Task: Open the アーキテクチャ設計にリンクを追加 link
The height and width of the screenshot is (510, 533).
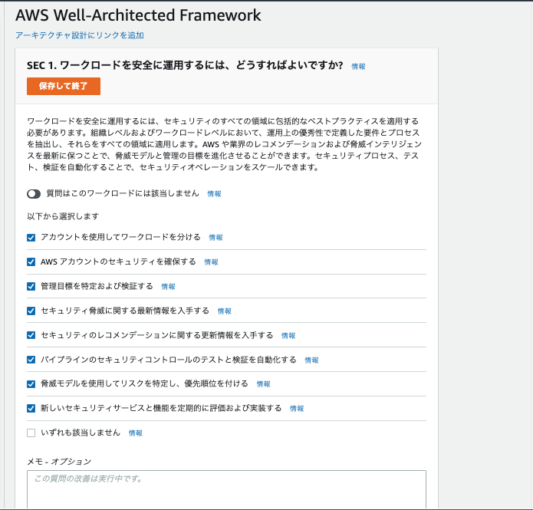Action: [x=80, y=35]
